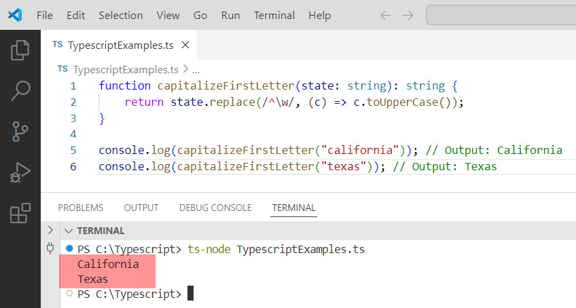Image resolution: width=576 pixels, height=308 pixels.
Task: Click the hollow circle before last prompt
Action: (x=69, y=293)
